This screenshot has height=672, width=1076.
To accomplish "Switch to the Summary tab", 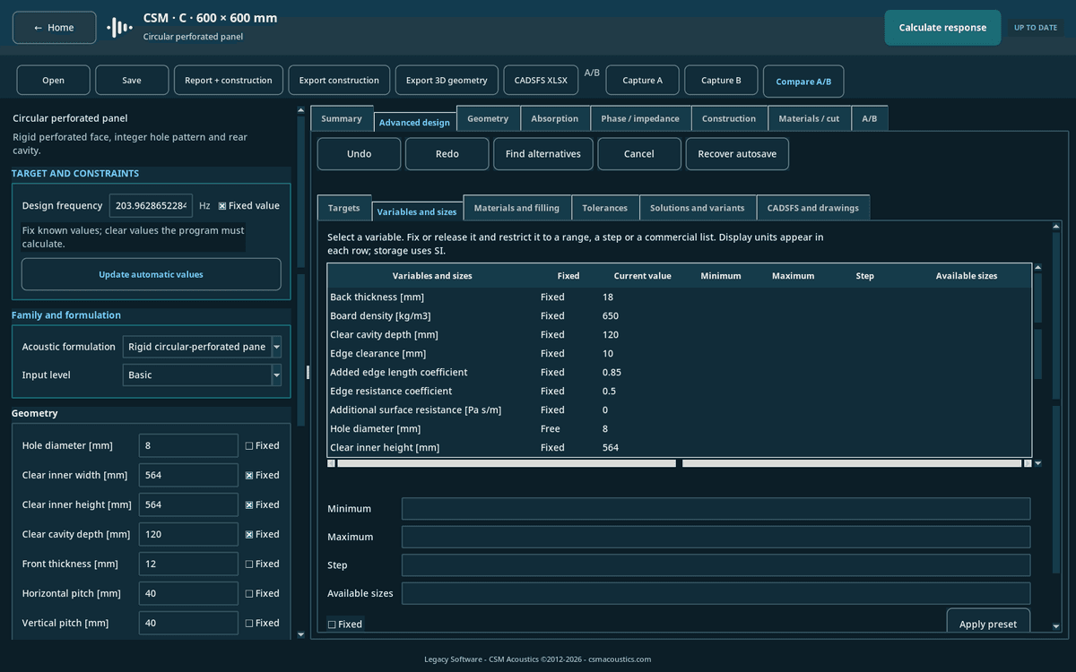I will 342,118.
